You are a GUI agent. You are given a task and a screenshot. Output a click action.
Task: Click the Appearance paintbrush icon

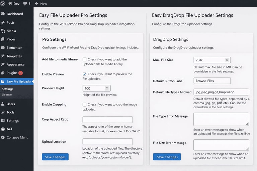[3, 64]
